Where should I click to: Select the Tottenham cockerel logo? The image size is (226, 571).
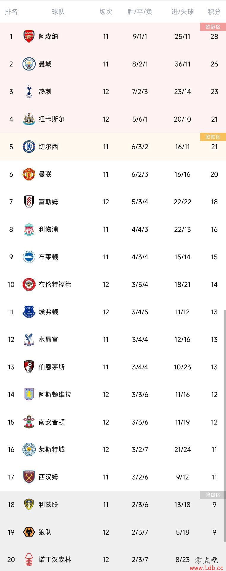pyautogui.click(x=29, y=91)
